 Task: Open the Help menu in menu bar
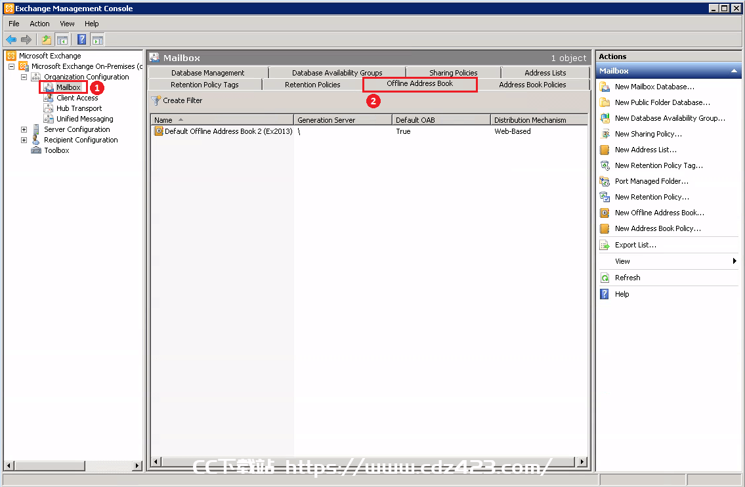(92, 24)
